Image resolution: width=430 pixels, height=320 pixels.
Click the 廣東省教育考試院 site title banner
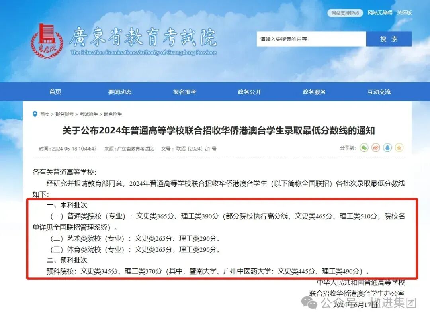143,41
